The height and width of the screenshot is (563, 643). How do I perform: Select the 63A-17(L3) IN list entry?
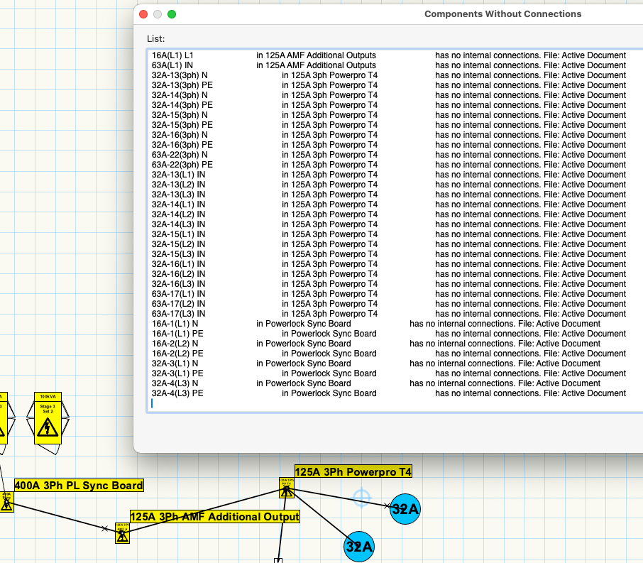tap(179, 314)
